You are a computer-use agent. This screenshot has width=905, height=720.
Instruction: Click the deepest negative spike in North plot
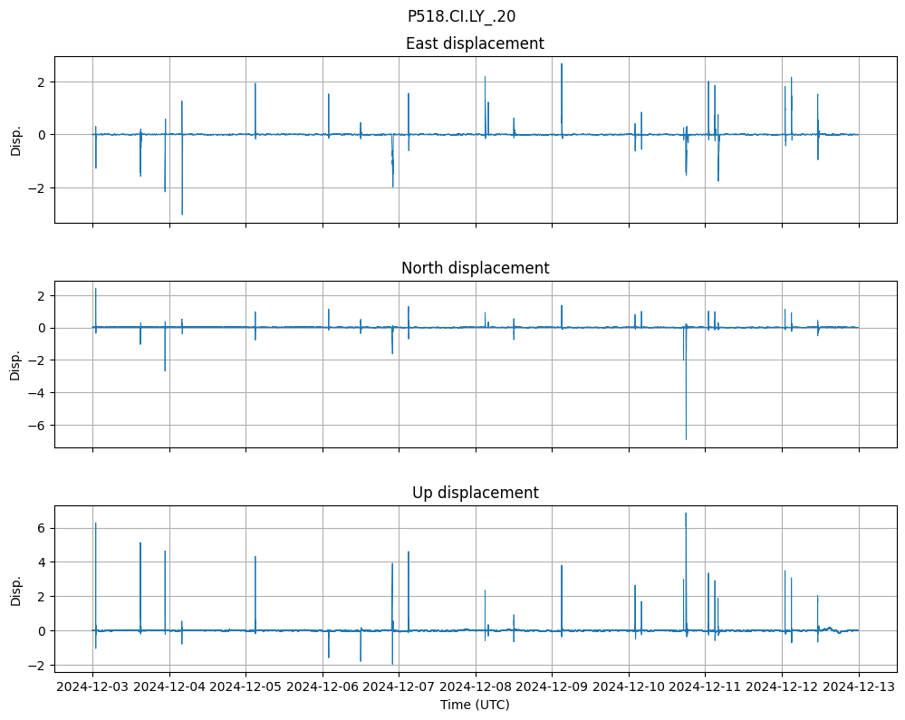(x=686, y=437)
